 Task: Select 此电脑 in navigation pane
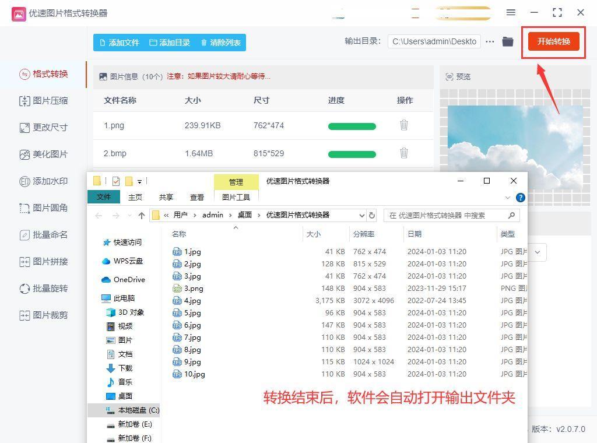pyautogui.click(x=118, y=298)
